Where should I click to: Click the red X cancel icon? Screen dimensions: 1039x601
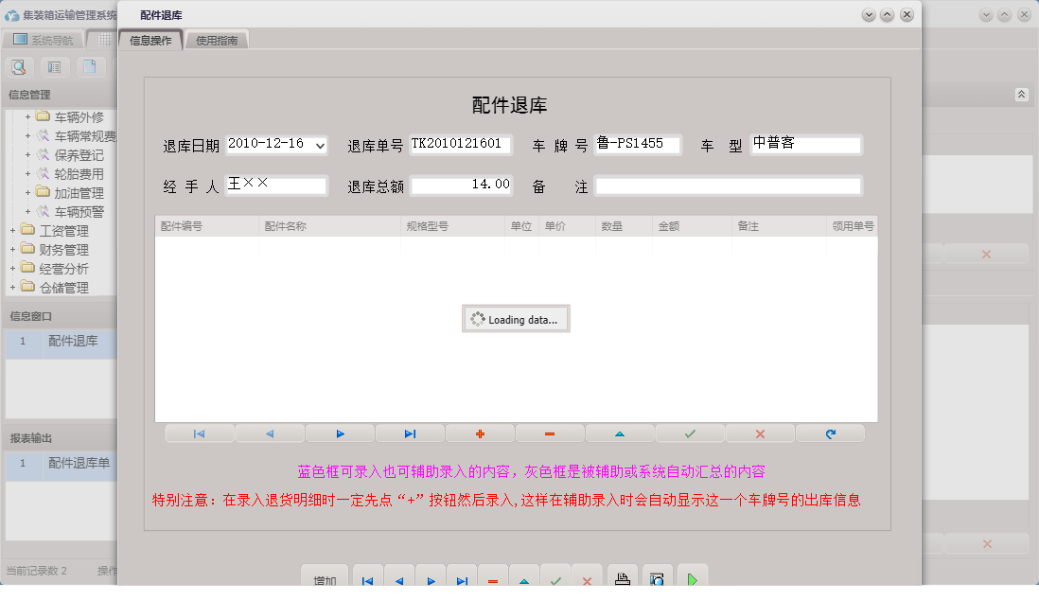pos(760,433)
